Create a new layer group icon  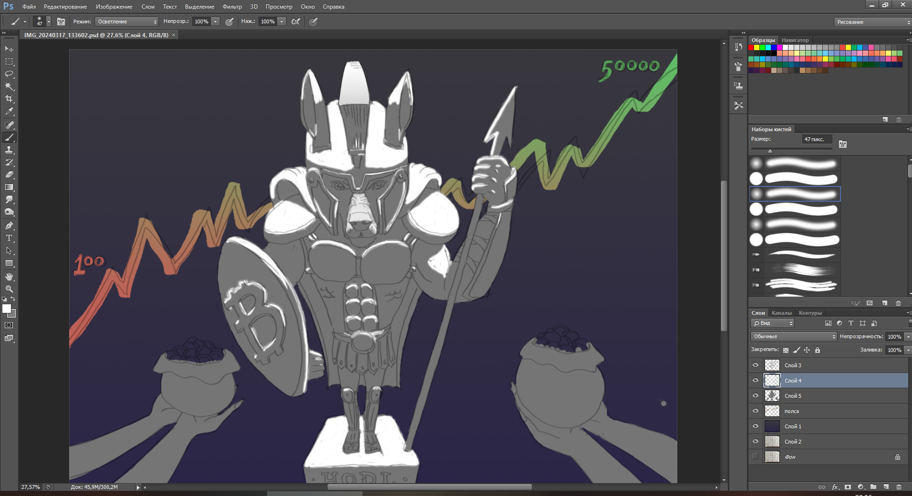point(873,487)
